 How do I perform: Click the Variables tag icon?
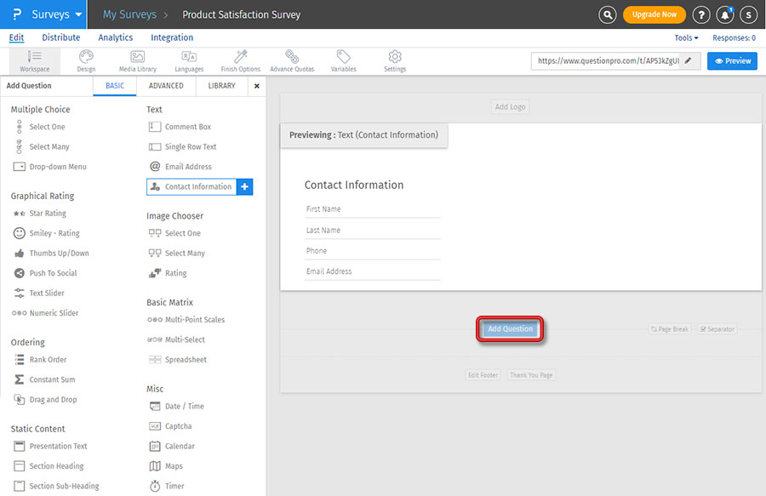[343, 60]
